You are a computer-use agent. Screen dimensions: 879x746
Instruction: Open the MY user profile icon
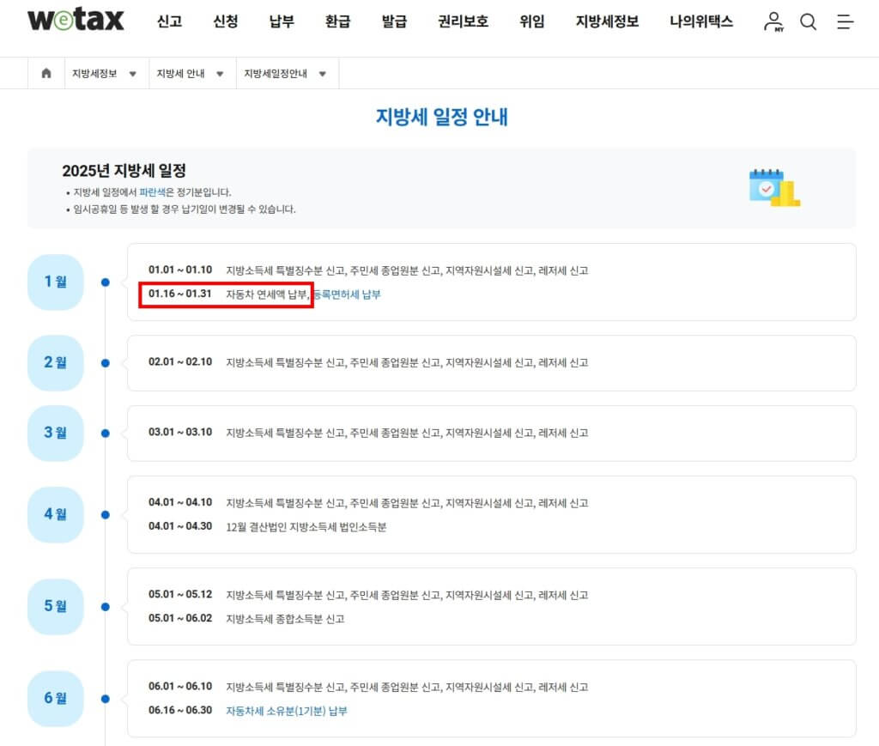[773, 21]
